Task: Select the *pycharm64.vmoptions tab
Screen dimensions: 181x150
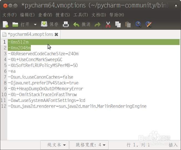Action: 30,34
